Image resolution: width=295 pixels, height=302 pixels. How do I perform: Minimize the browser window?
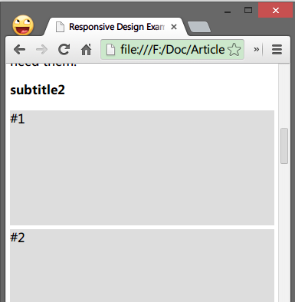228,11
